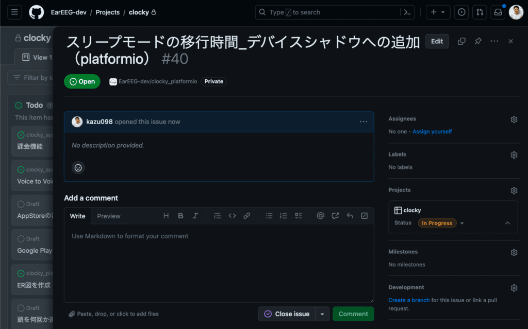The image size is (528, 329).
Task: Open the hamburger navigation menu
Action: pyautogui.click(x=14, y=12)
